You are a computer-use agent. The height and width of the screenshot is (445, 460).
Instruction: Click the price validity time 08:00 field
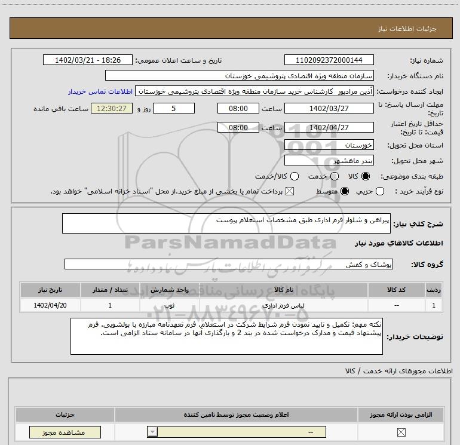pos(238,127)
